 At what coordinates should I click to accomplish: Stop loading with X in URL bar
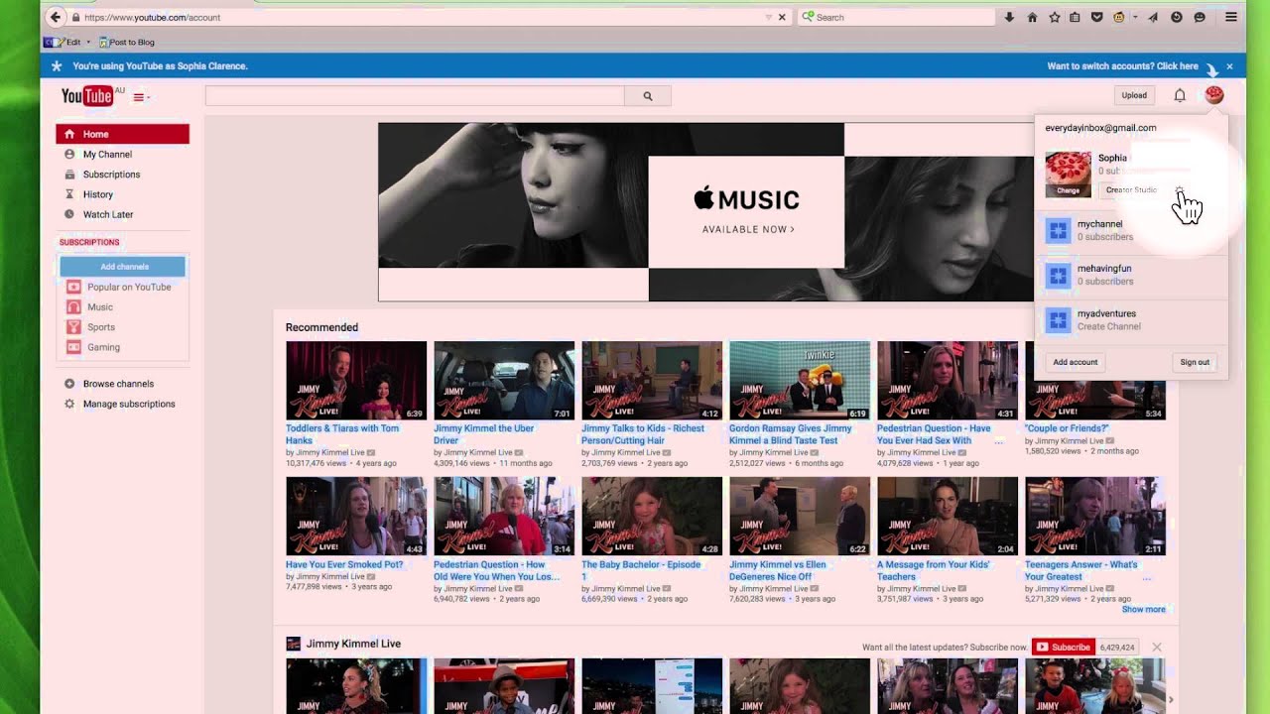coord(782,17)
